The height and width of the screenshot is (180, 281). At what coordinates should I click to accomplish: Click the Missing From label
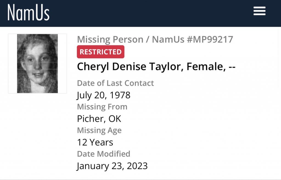102,107
